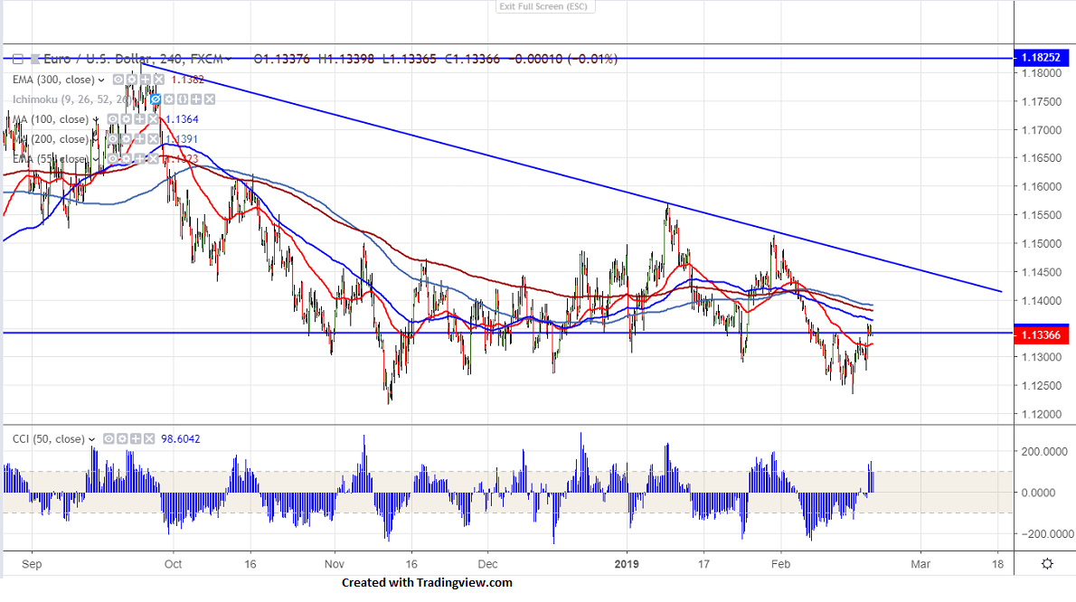Click the MA (100, close) indicator label
Screen dimensions: 1076x602
[51, 119]
